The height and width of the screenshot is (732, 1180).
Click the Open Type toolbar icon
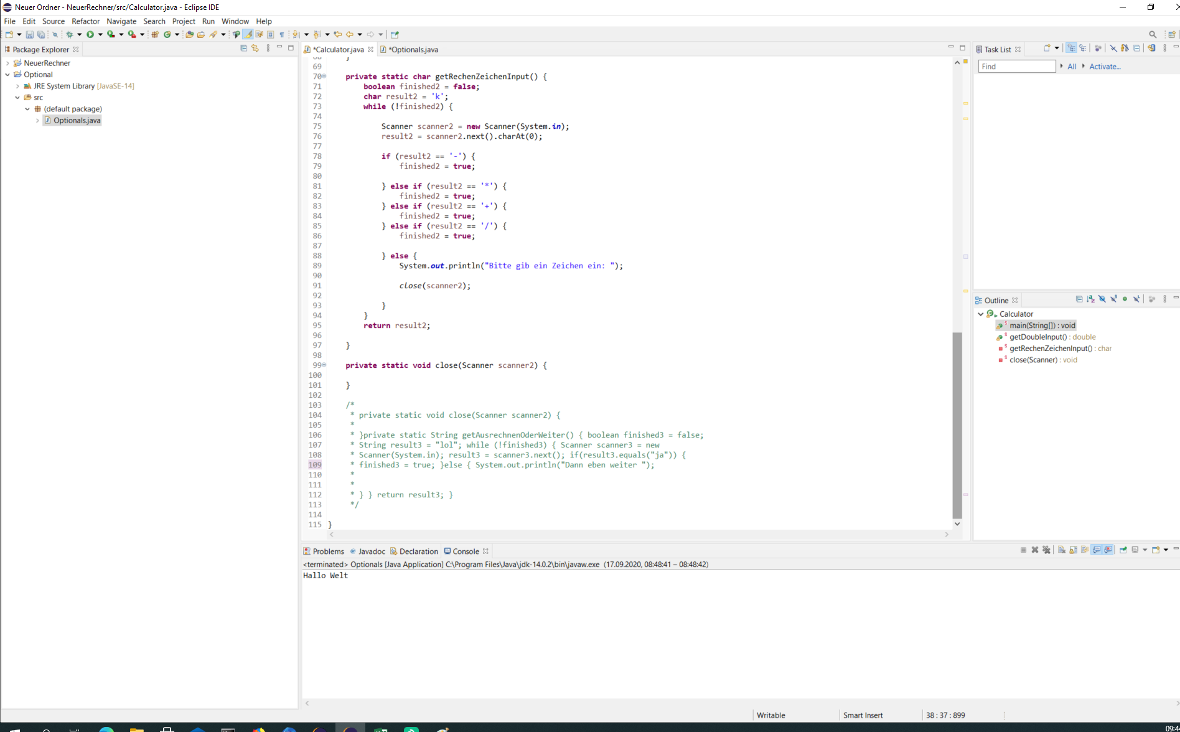pyautogui.click(x=189, y=35)
